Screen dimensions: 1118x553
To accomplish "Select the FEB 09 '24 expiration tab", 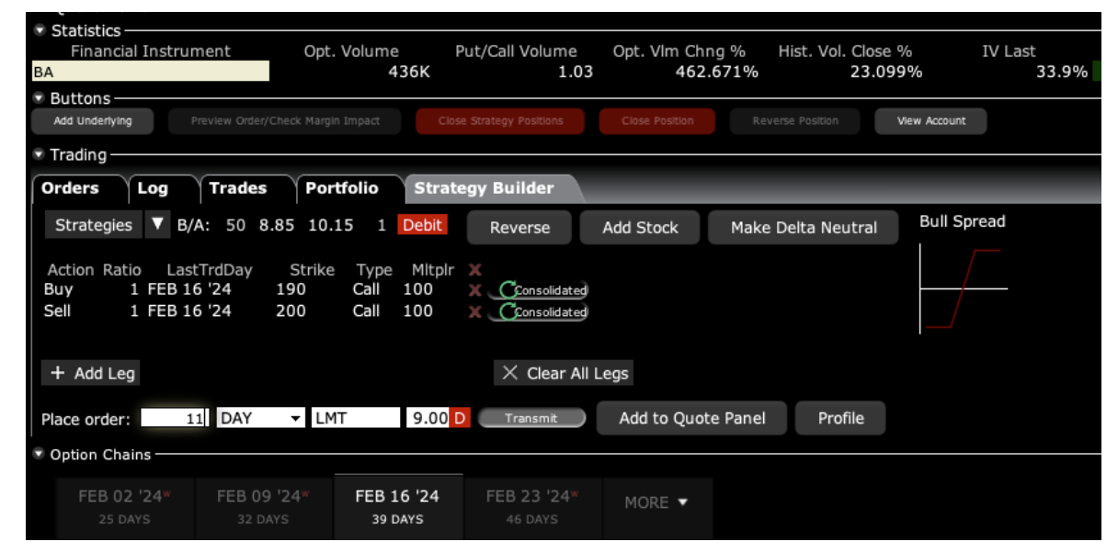I will click(x=263, y=507).
